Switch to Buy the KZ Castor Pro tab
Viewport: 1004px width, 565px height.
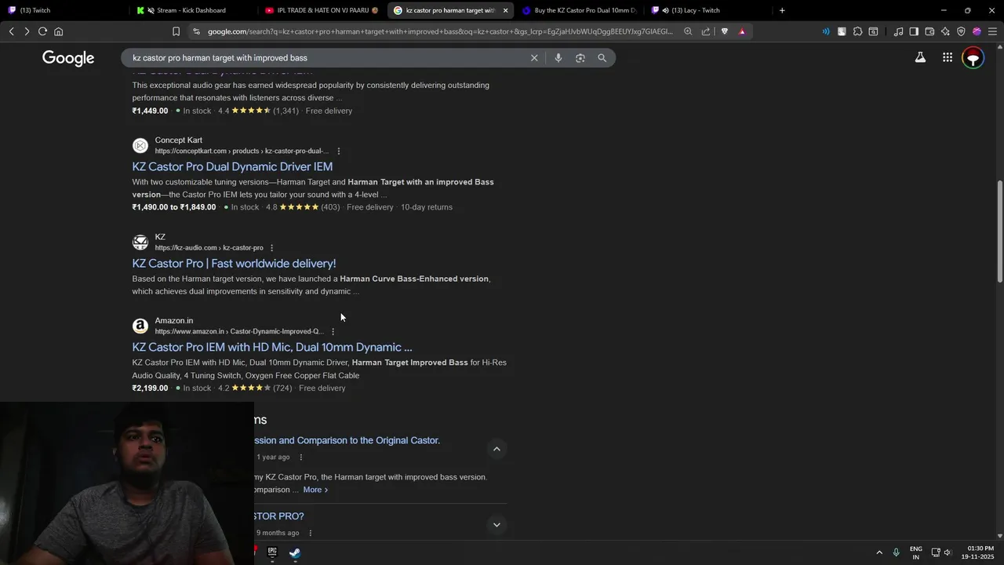pos(580,10)
